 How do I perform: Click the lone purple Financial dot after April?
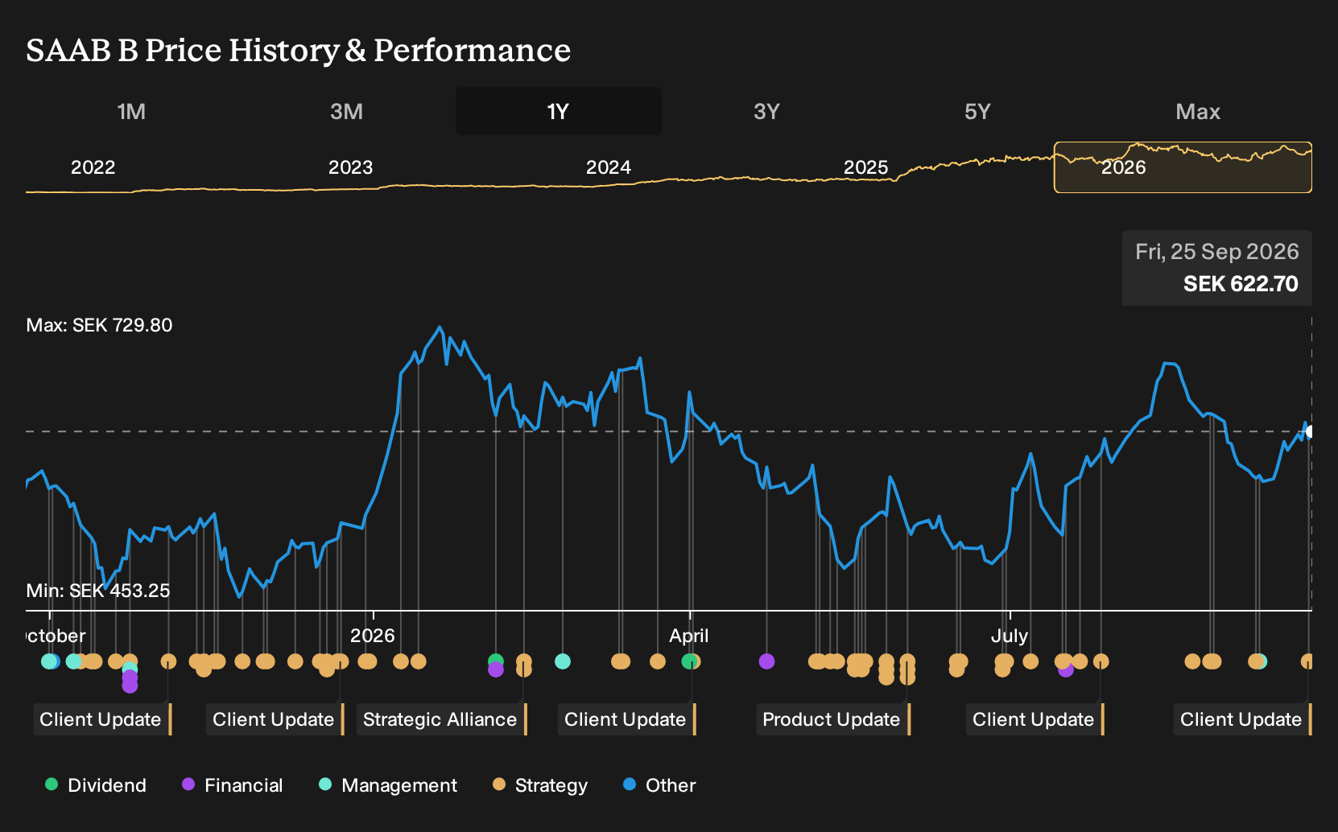[x=766, y=661]
